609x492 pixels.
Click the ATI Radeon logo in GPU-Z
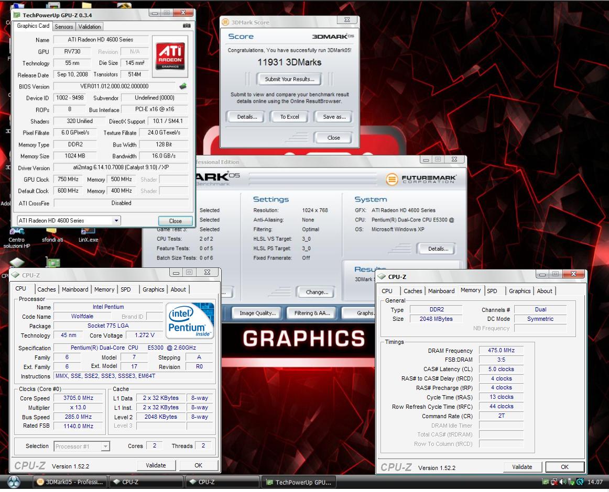[170, 56]
